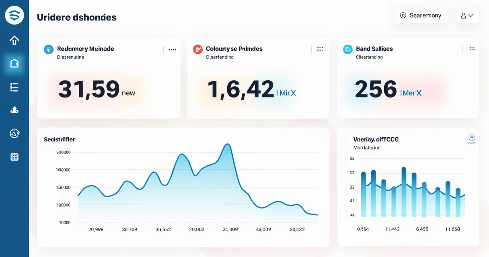Open the globe icon in the sidebar

14,134
